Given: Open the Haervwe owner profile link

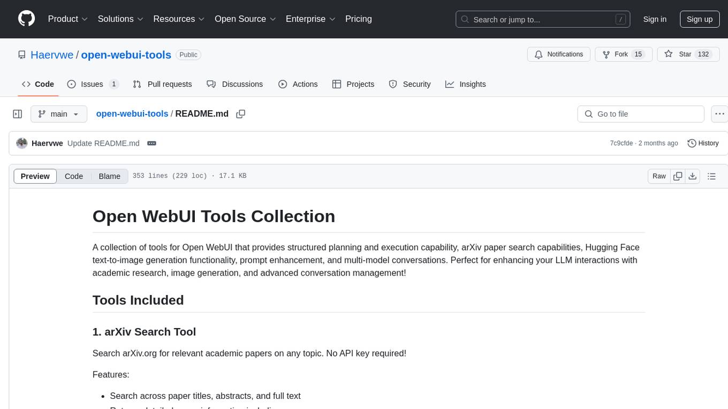Looking at the screenshot, I should (52, 55).
